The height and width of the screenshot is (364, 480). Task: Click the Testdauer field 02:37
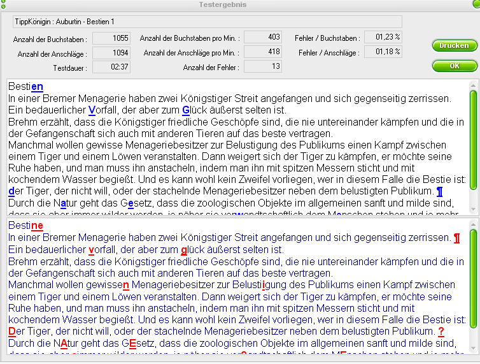111,67
